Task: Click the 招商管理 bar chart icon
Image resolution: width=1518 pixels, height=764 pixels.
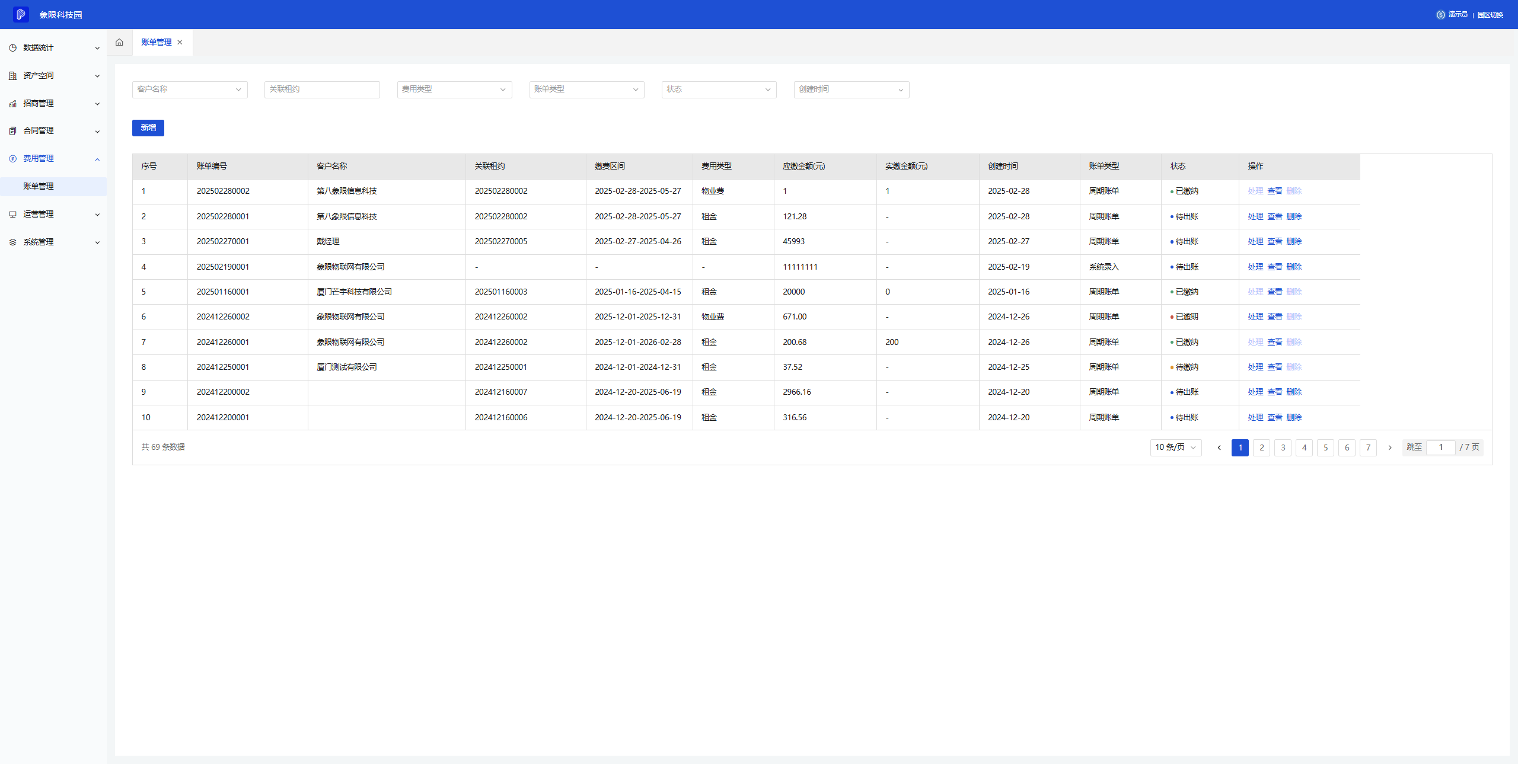Action: (x=12, y=104)
